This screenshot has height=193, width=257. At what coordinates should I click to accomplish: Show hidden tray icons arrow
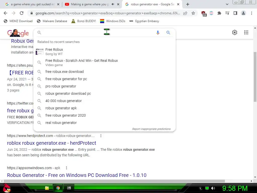coord(201,188)
